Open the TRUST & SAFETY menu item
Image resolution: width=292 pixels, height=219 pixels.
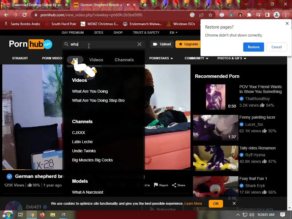(x=146, y=33)
